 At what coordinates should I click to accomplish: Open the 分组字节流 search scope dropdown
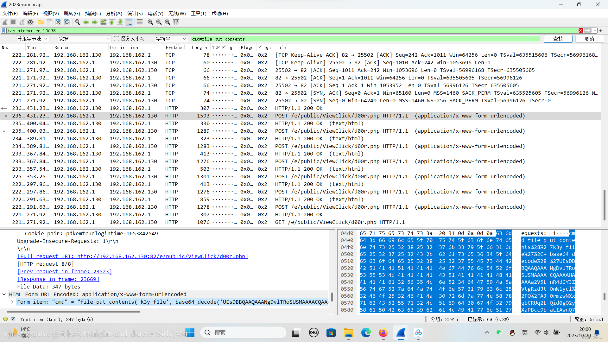[x=32, y=39]
